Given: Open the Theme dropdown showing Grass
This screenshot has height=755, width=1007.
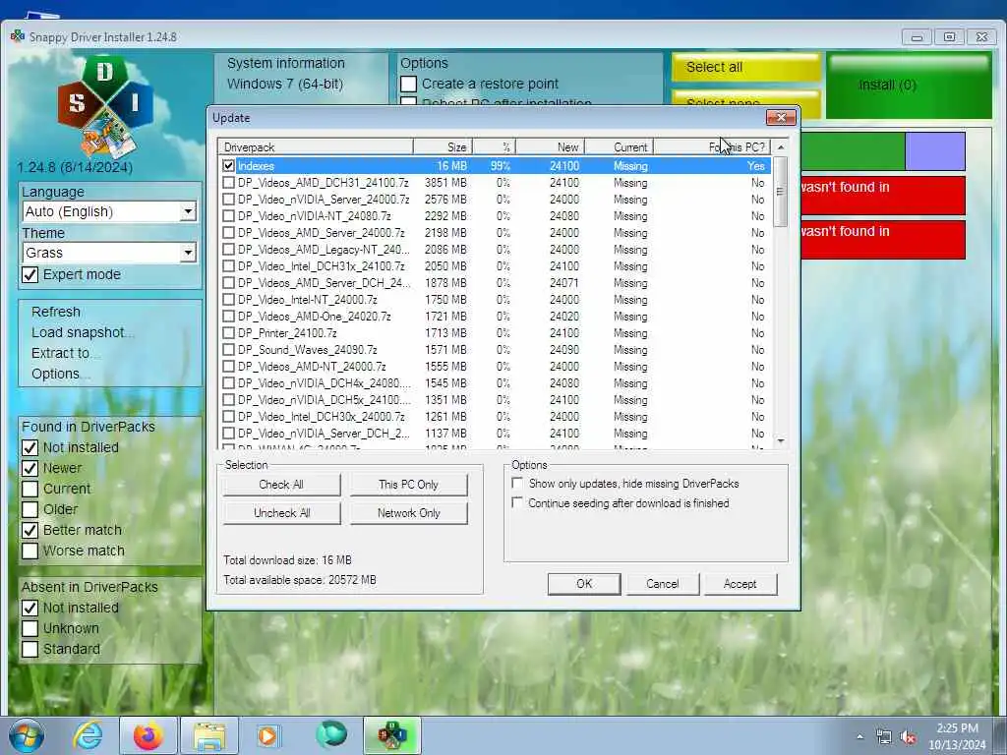Looking at the screenshot, I should click(109, 253).
